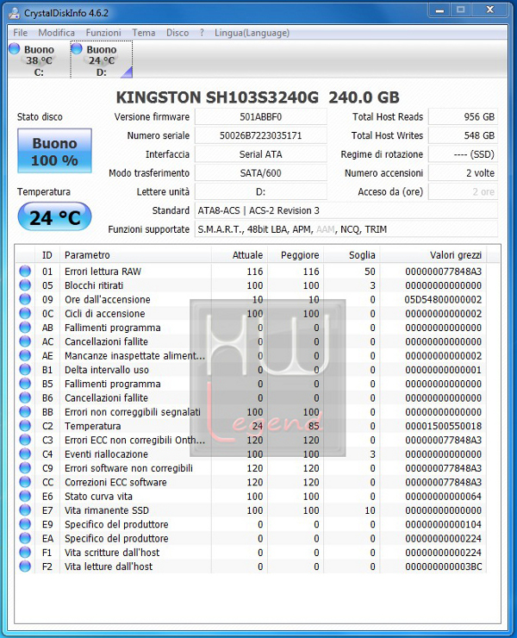Screen dimensions: 517x638
Task: Click the status orb for Vita letture dall'host
Action: 25,566
